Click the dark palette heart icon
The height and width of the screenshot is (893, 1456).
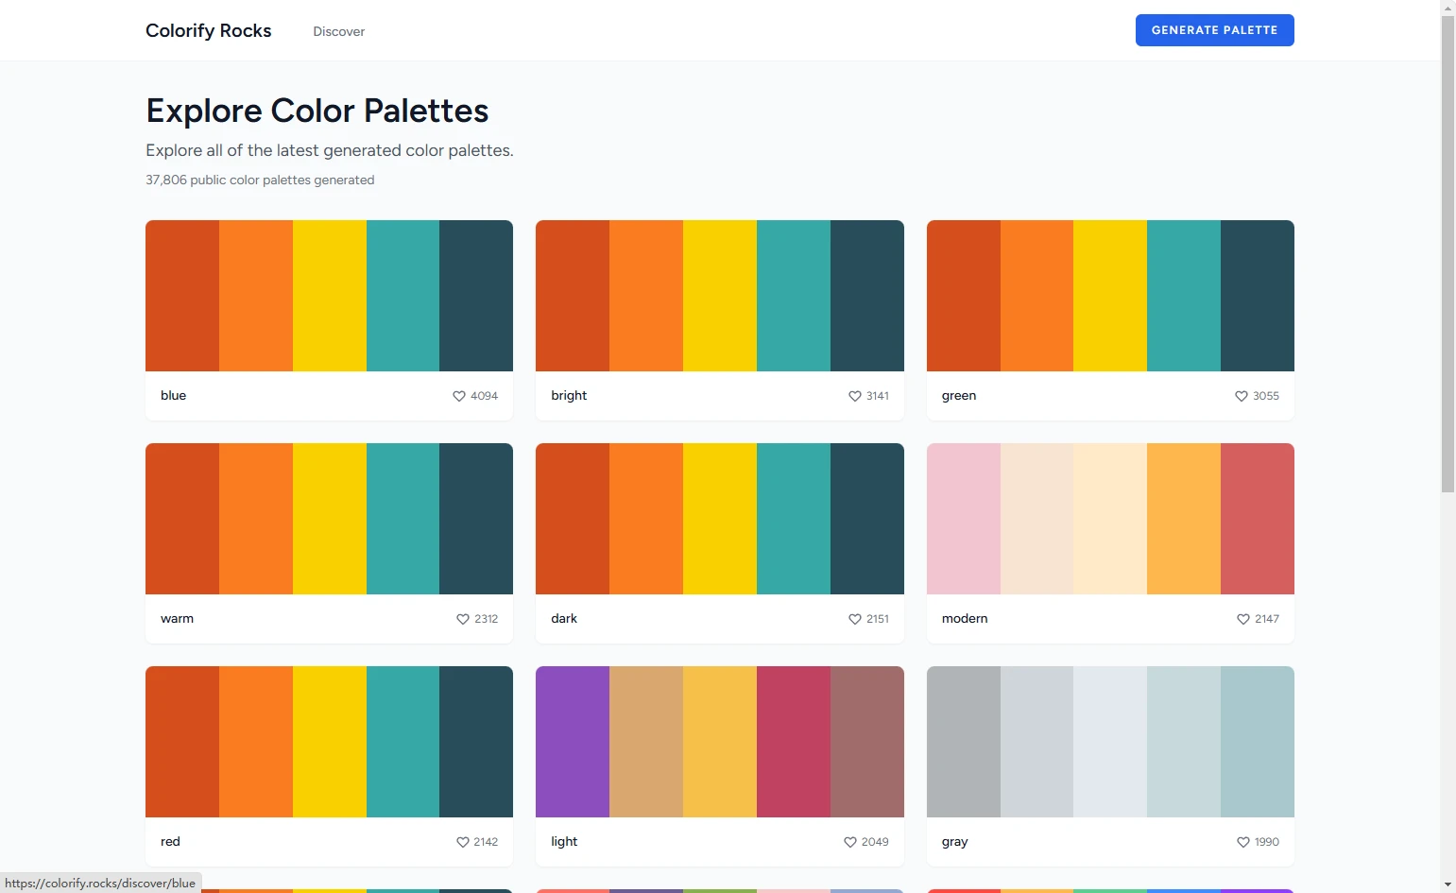(x=855, y=619)
